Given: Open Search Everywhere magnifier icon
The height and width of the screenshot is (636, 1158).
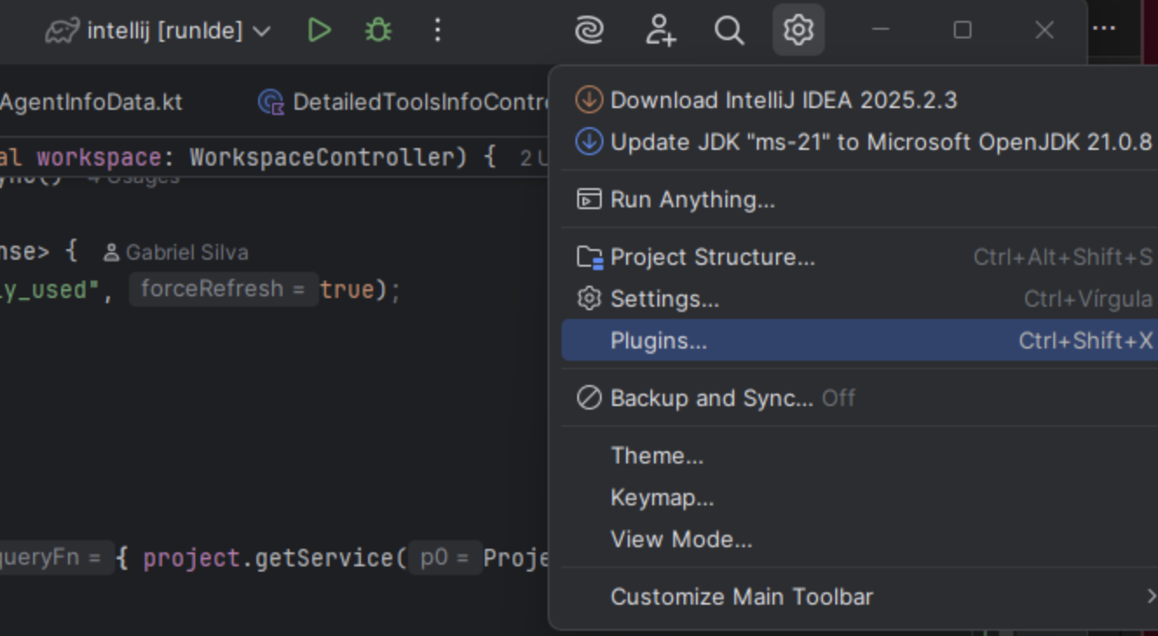Looking at the screenshot, I should point(729,31).
